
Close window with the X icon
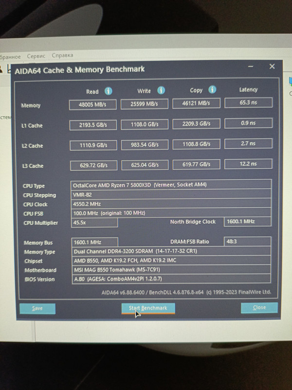click(x=272, y=66)
